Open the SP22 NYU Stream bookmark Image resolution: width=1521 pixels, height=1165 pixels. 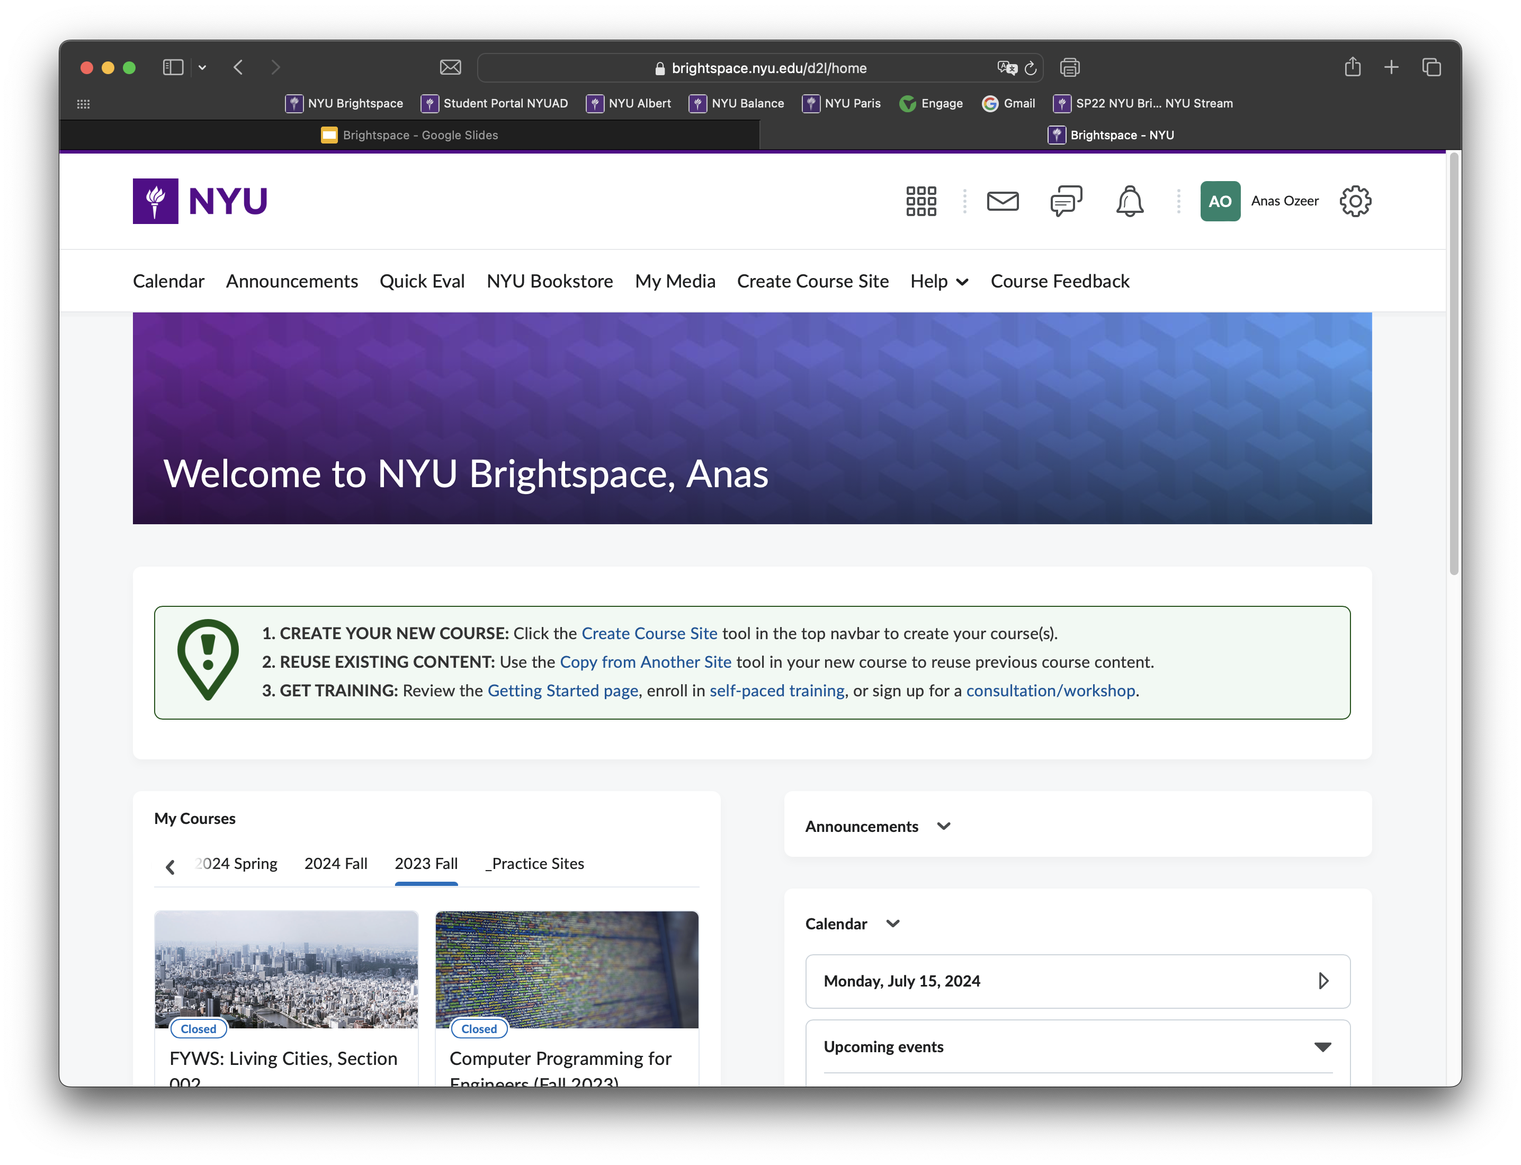1143,103
